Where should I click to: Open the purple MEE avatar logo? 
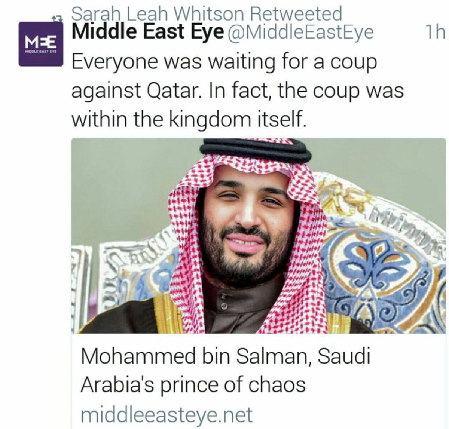(41, 44)
